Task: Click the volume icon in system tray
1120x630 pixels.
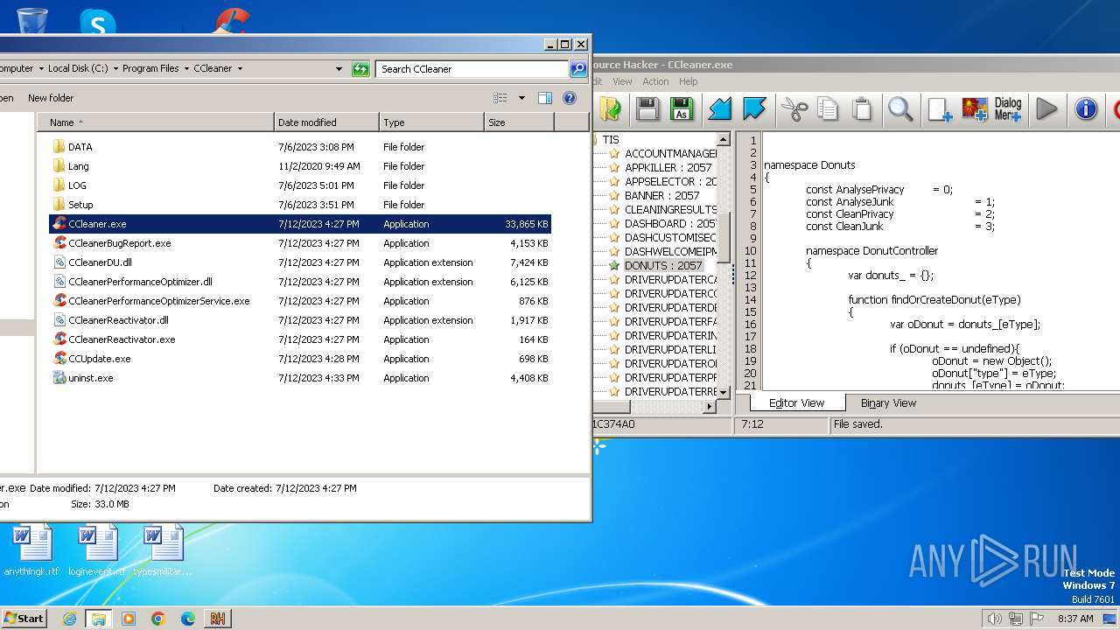Action: pyautogui.click(x=994, y=619)
